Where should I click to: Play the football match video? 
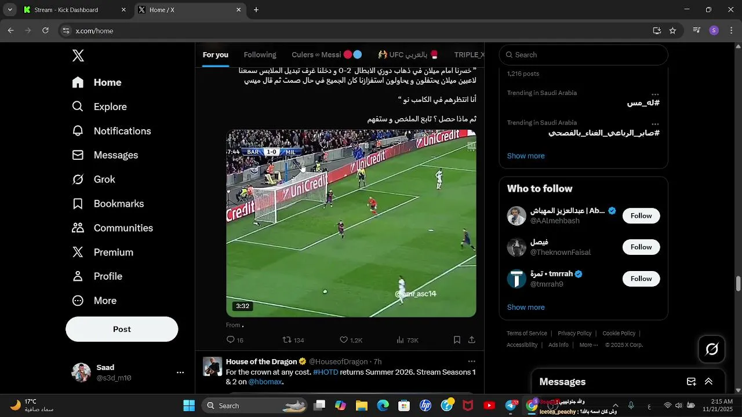pyautogui.click(x=351, y=223)
